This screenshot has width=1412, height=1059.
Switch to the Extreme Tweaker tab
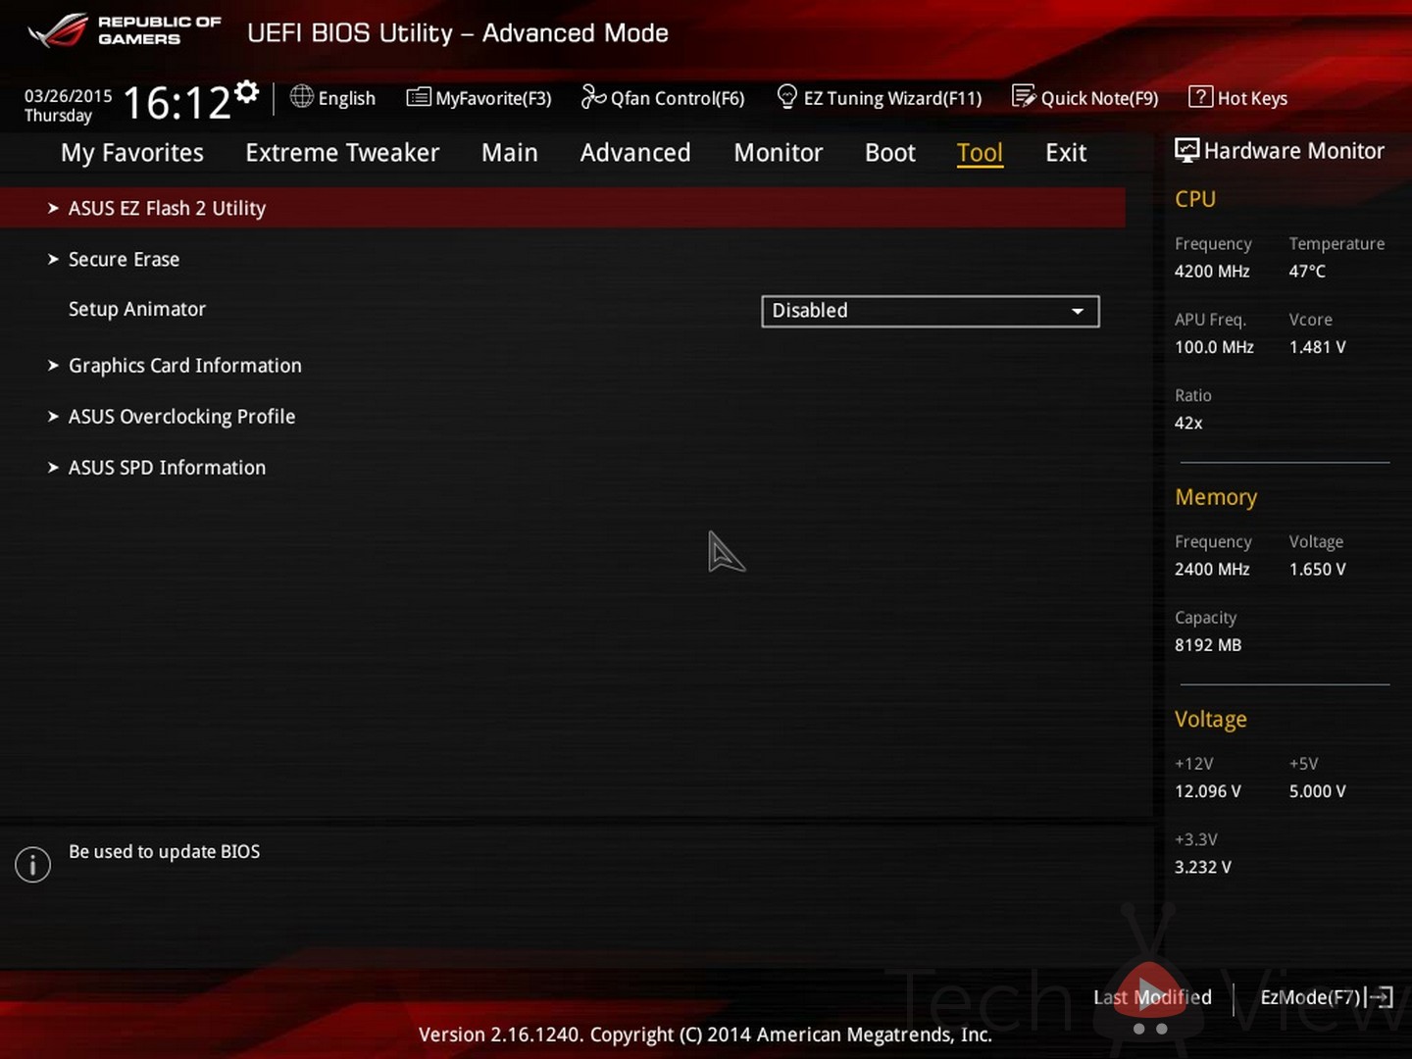coord(342,153)
